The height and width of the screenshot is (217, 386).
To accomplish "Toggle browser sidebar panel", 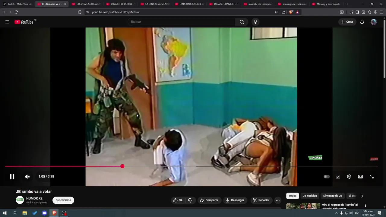I will (x=357, y=12).
